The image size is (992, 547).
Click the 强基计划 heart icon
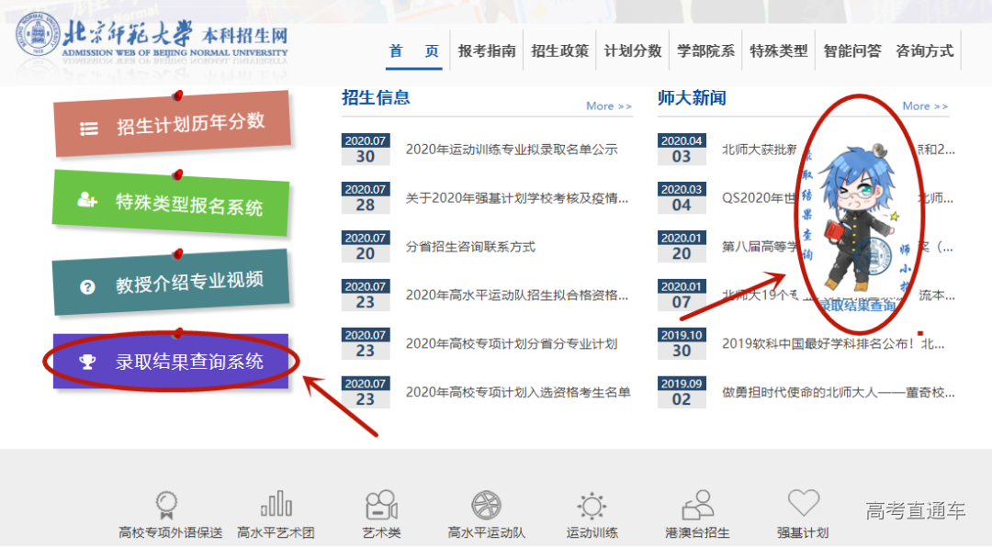pos(803,503)
